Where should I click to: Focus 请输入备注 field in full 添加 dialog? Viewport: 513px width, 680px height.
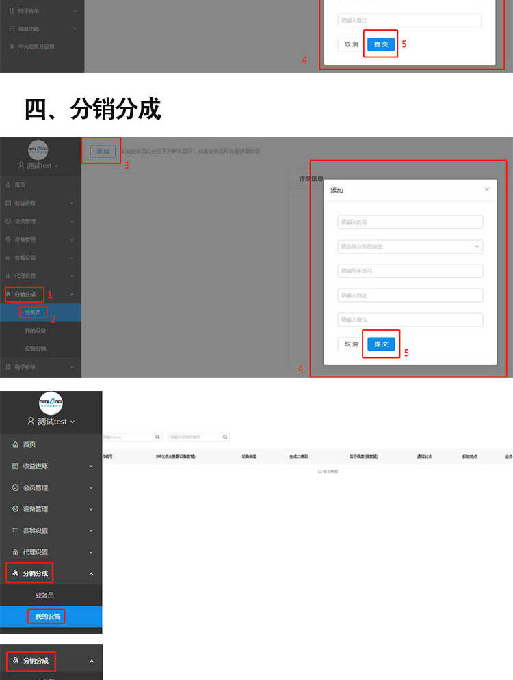(410, 320)
